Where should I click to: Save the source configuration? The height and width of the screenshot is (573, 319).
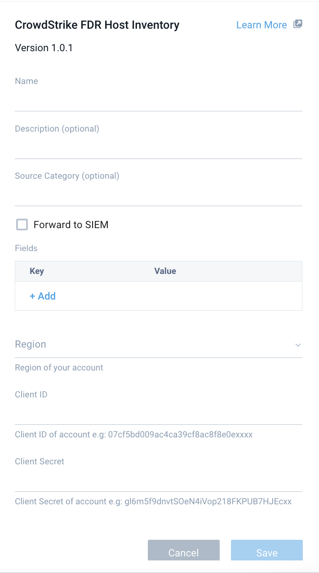(x=266, y=551)
